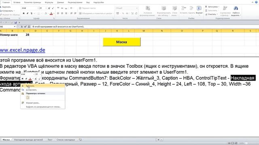
Task: Align cell content to bottom
Action: tap(66, 8)
